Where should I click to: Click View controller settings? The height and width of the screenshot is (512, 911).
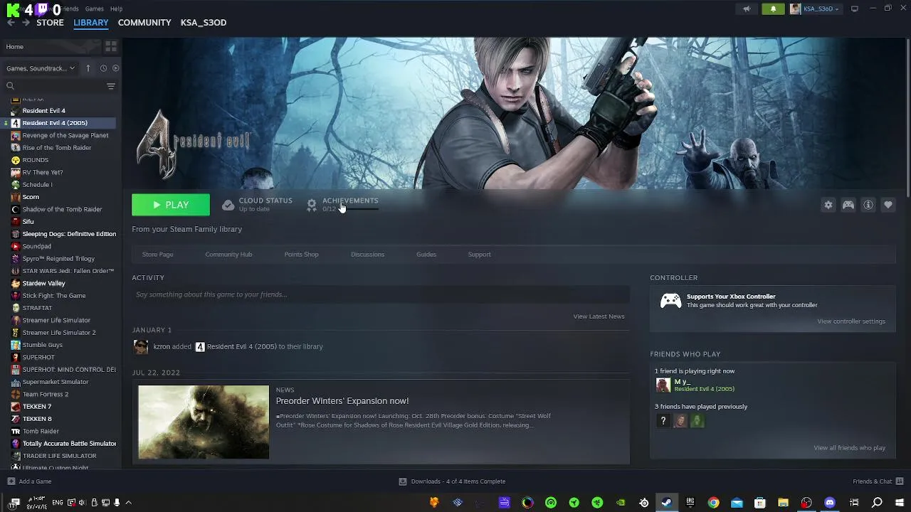(x=851, y=321)
